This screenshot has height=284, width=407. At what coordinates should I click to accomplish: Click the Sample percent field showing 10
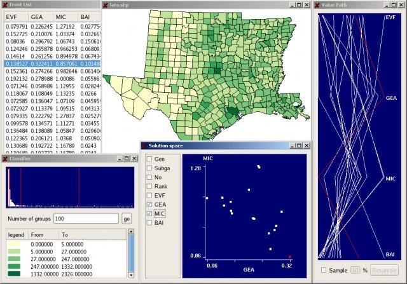click(355, 270)
